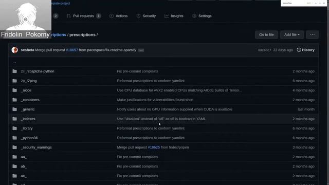
Task: Click folder icon of _library
Action: 14,128
